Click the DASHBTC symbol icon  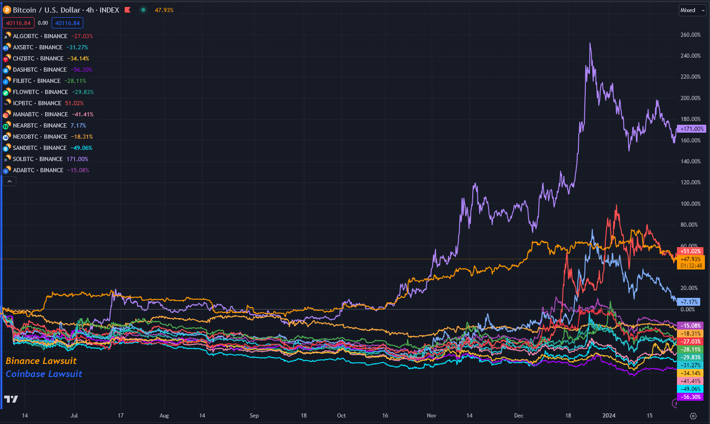pyautogui.click(x=7, y=69)
